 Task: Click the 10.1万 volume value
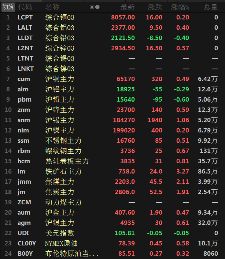pos(208,243)
